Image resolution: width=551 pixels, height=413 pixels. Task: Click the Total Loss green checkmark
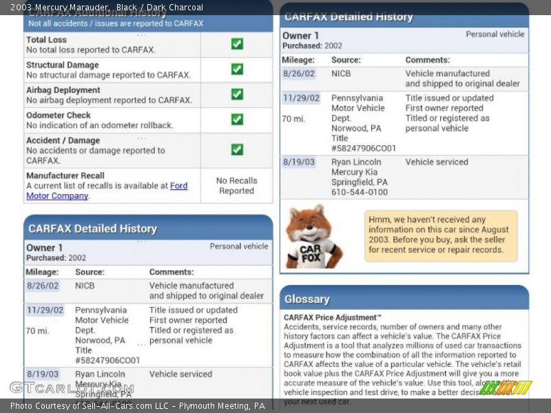point(237,44)
